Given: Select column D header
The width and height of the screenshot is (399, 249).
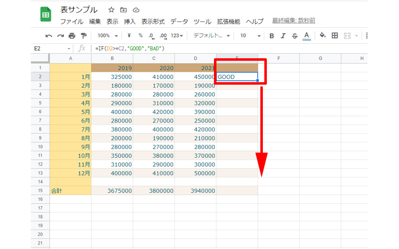Looking at the screenshot, I should [x=196, y=58].
